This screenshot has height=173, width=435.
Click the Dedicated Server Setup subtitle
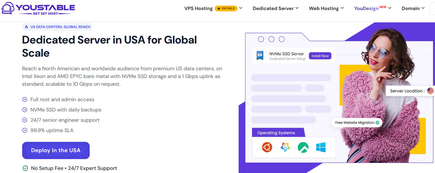287,59
